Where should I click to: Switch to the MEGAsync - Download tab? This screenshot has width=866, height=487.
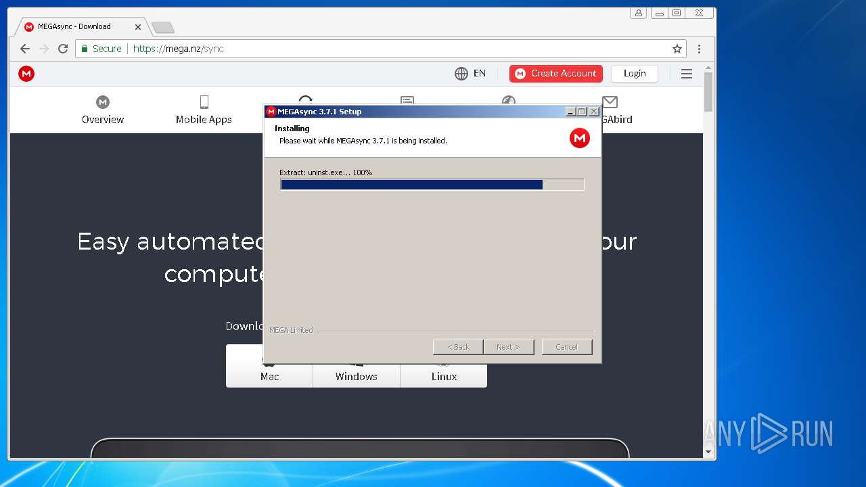81,27
